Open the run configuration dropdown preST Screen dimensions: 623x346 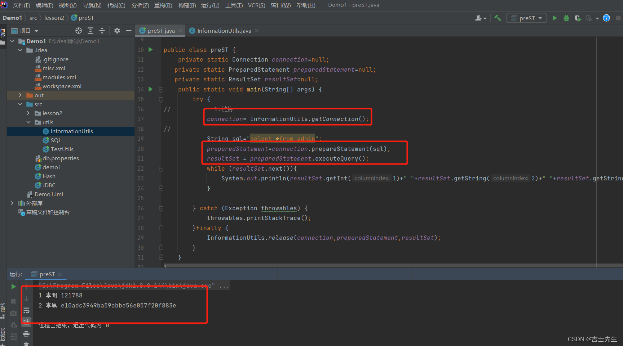pyautogui.click(x=526, y=18)
